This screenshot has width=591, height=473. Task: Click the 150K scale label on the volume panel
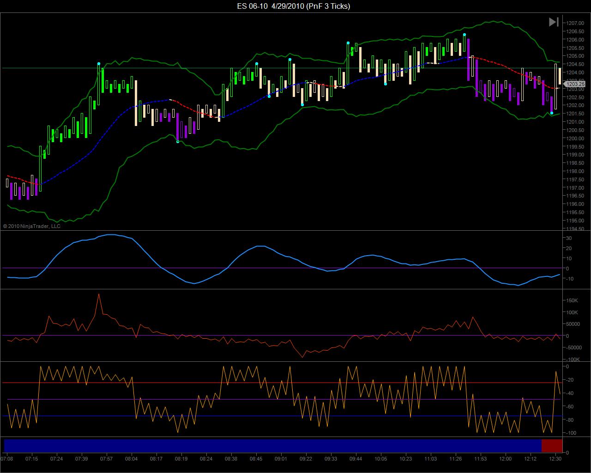point(573,300)
